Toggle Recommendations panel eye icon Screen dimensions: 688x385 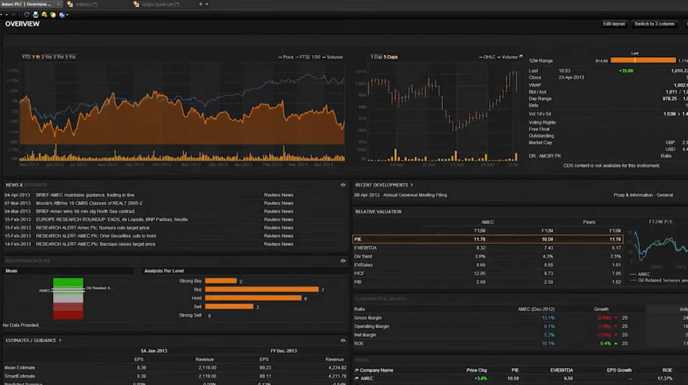pos(343,261)
